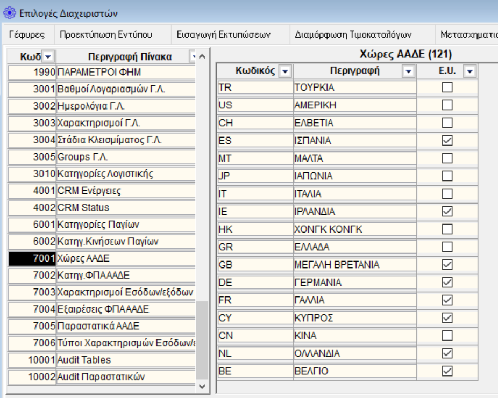Screen dimensions: 498x398
Task: Click the ΓΕΡΜΑΝΙΑ description field
Action: [354, 283]
